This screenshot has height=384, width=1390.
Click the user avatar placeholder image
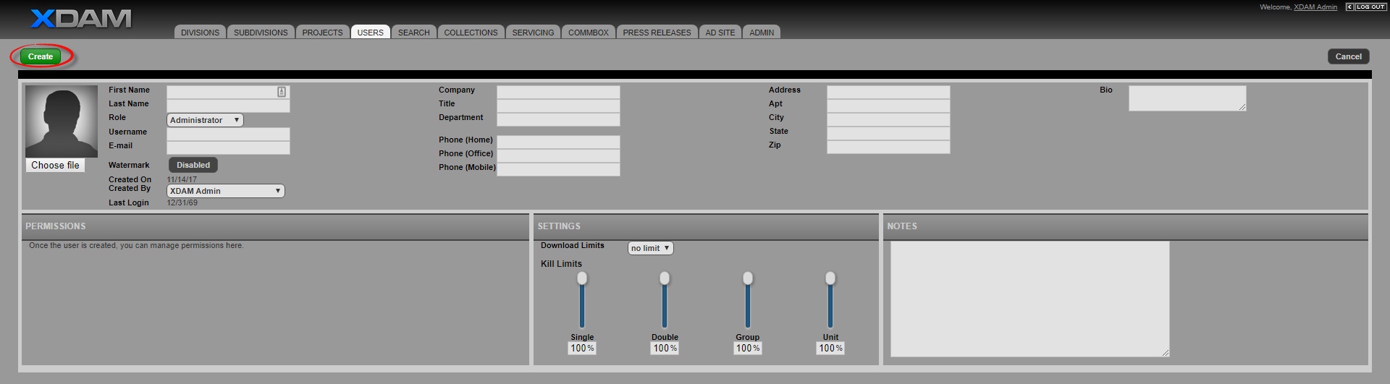coord(62,121)
